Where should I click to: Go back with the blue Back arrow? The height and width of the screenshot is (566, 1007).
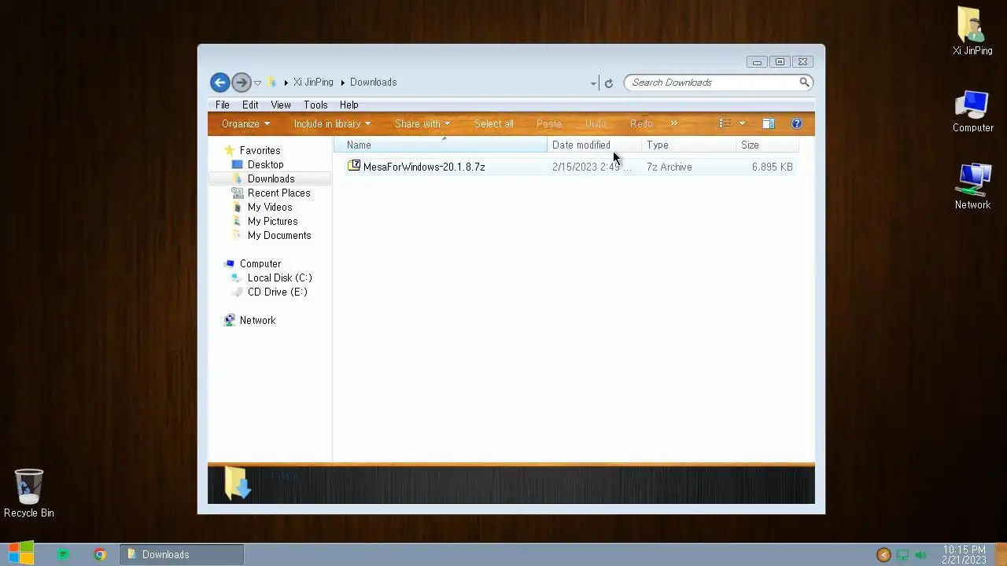click(219, 82)
